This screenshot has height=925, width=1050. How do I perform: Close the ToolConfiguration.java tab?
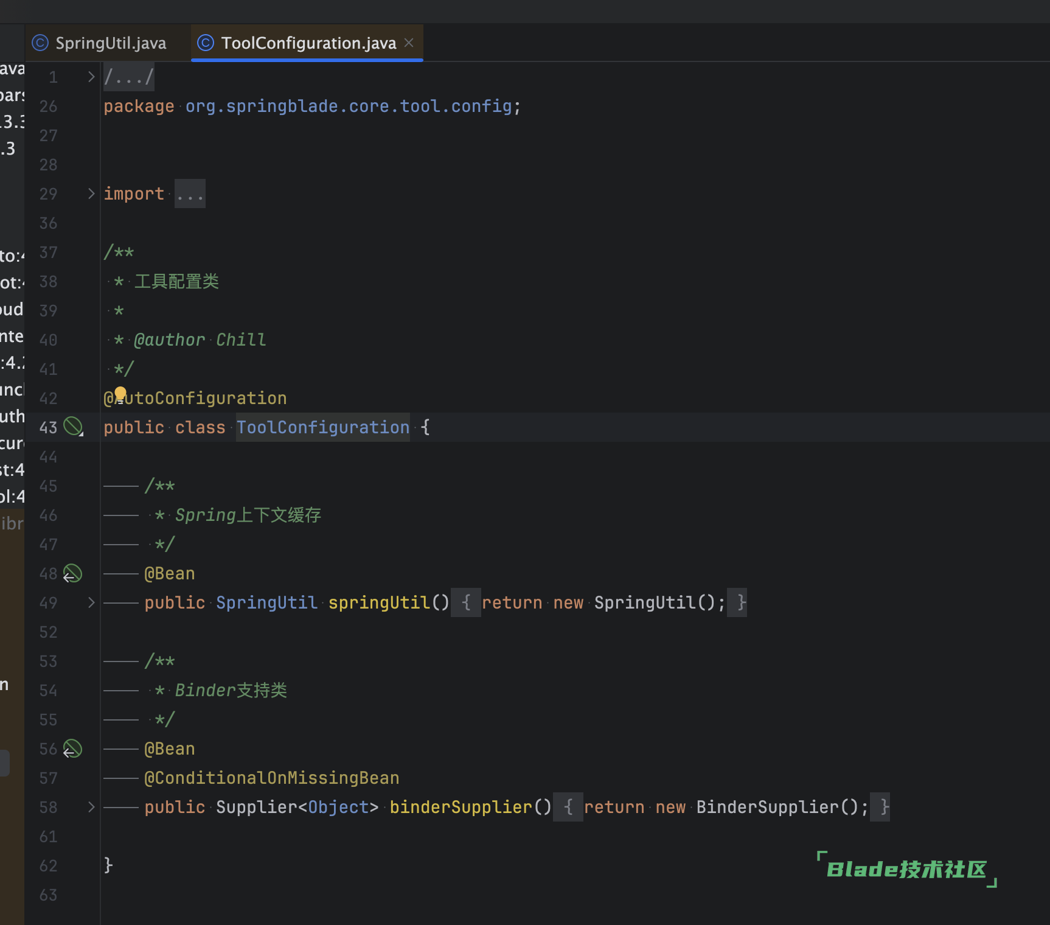tap(409, 43)
